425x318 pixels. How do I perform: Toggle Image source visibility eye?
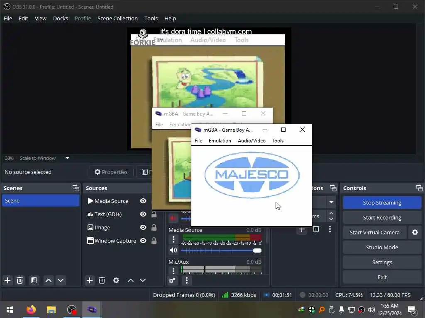click(143, 227)
